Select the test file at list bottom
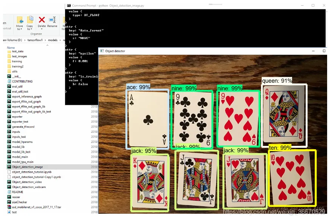Viewport: 329px width, 219px height. (14, 212)
